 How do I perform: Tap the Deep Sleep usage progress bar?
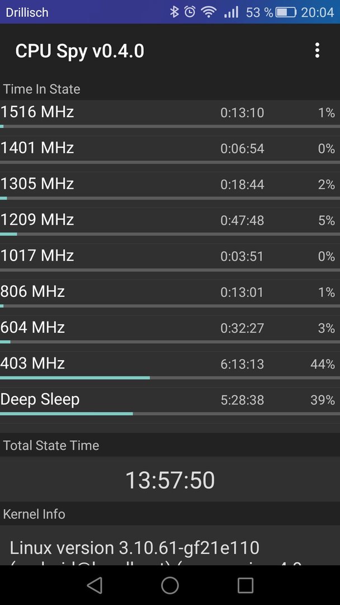(x=170, y=413)
